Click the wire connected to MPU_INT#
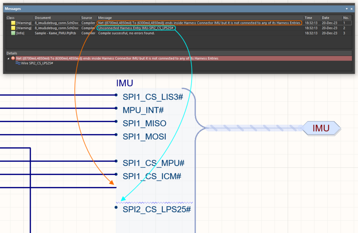Viewport: 358px width, 233px height. tap(58, 108)
